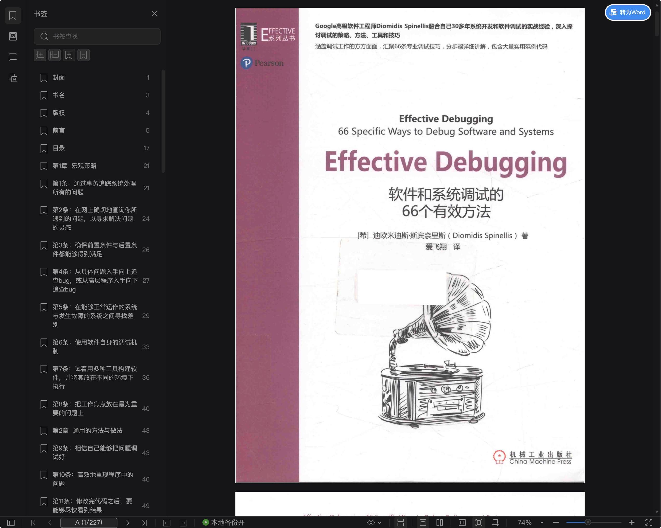
Task: Open the 版权 bookmark
Action: pyautogui.click(x=95, y=113)
